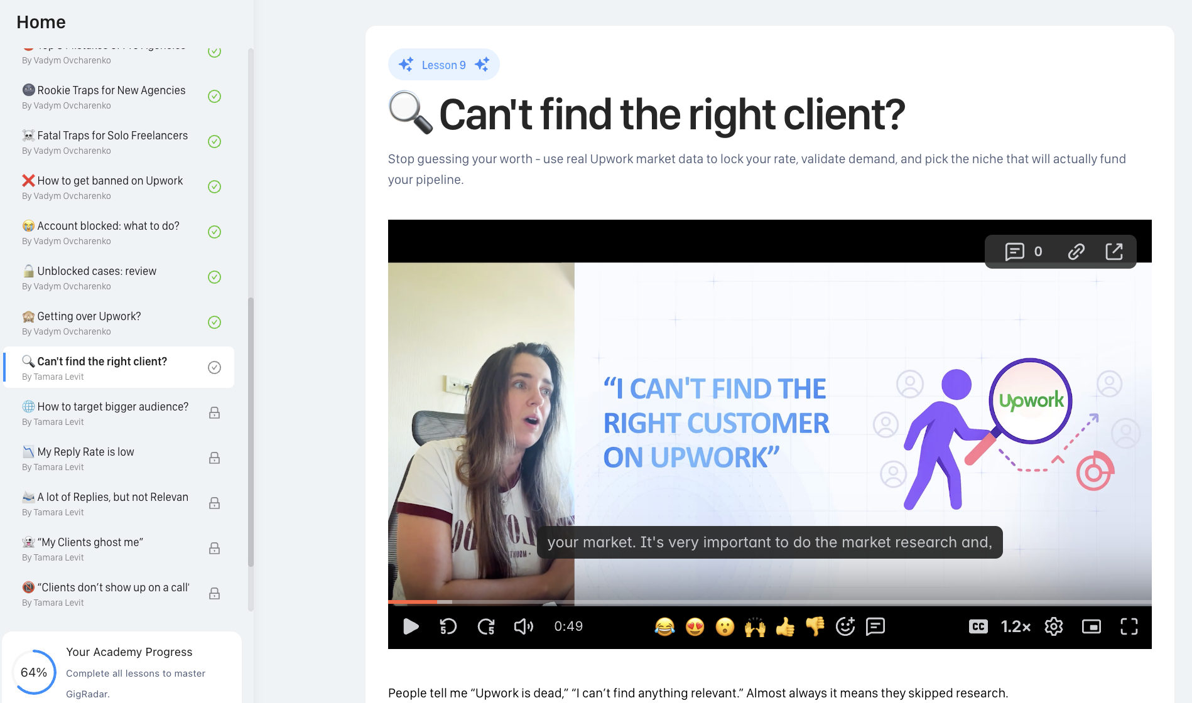Open the video comments counter
1192x703 pixels.
pyautogui.click(x=1024, y=252)
